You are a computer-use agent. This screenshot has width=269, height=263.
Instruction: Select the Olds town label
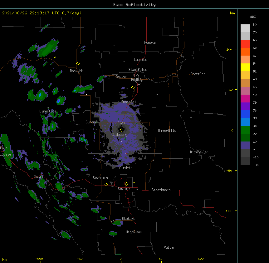(121, 123)
